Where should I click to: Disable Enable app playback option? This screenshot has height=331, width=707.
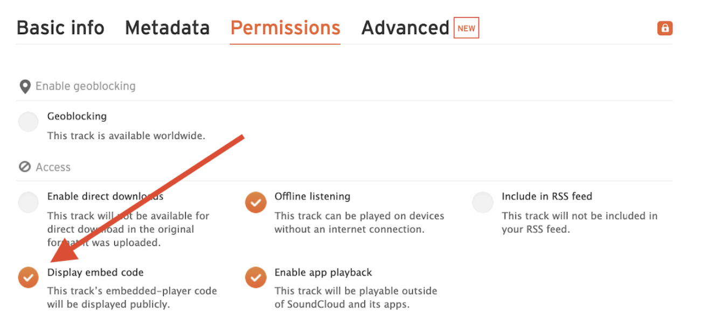255,278
